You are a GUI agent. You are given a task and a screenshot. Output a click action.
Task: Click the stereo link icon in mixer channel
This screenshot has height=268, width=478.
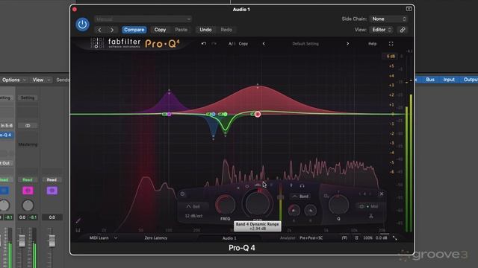point(28,126)
